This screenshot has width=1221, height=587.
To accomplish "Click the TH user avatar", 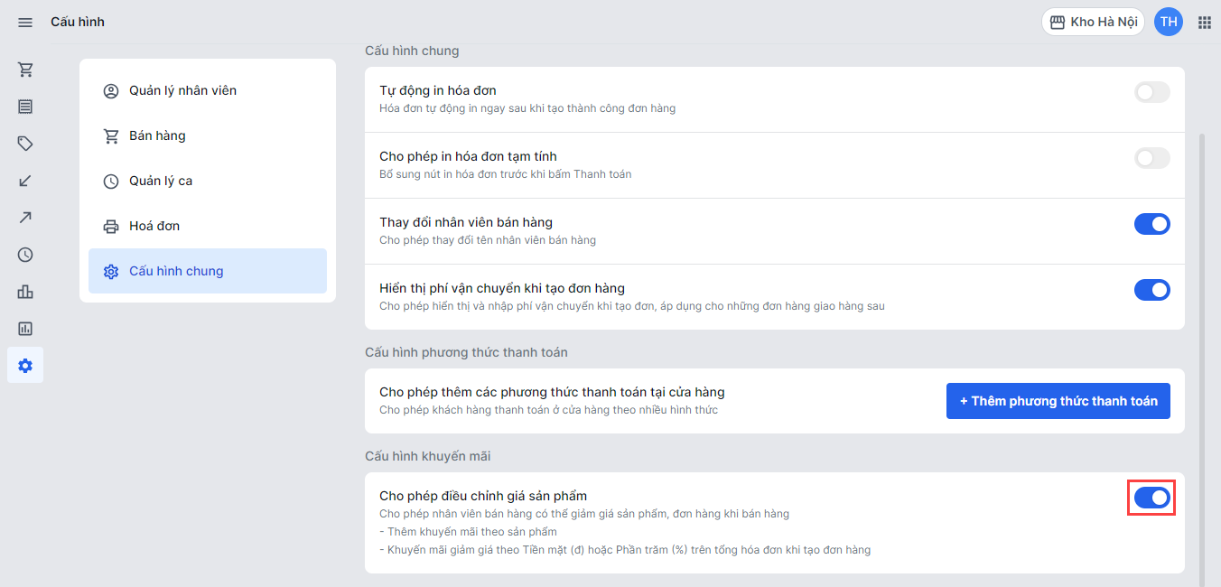I will tap(1169, 22).
